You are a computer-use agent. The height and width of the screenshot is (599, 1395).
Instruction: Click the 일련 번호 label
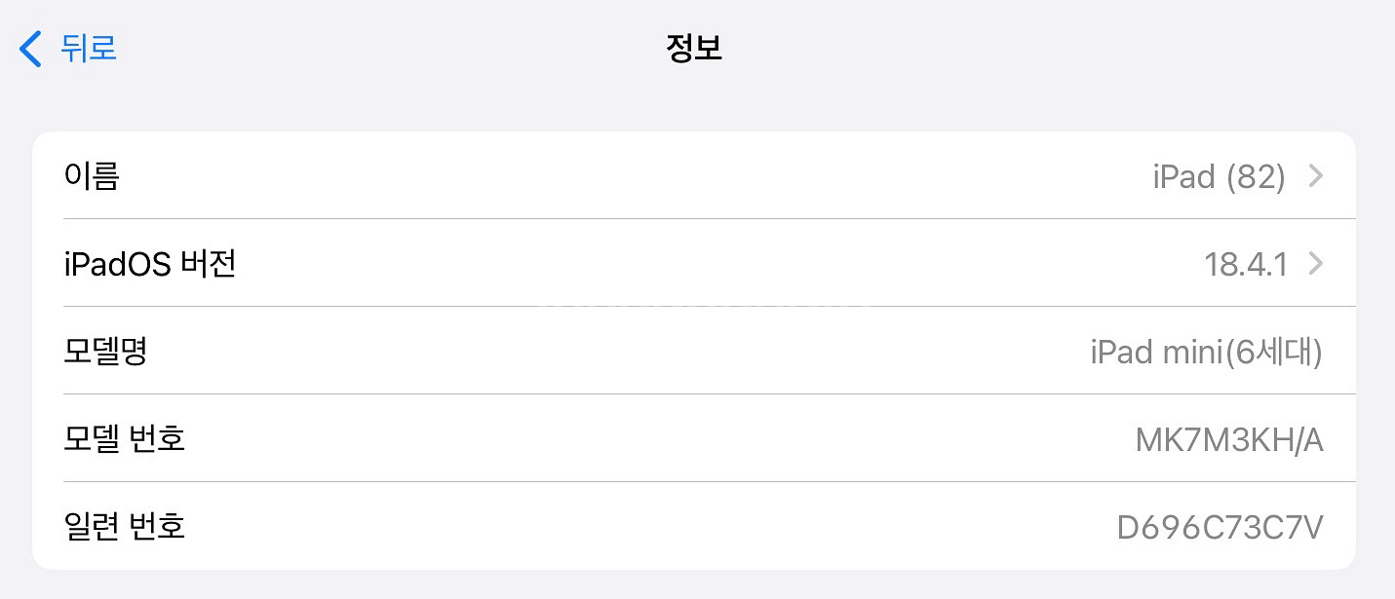125,527
